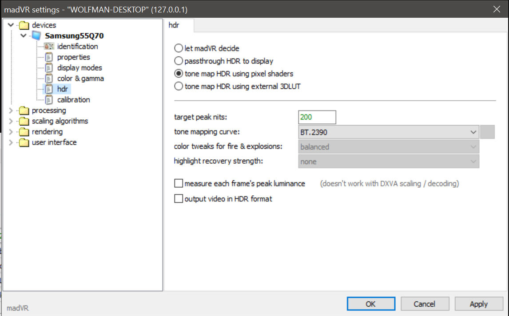The image size is (509, 316).
Task: Click the identification card icon
Action: pos(49,47)
